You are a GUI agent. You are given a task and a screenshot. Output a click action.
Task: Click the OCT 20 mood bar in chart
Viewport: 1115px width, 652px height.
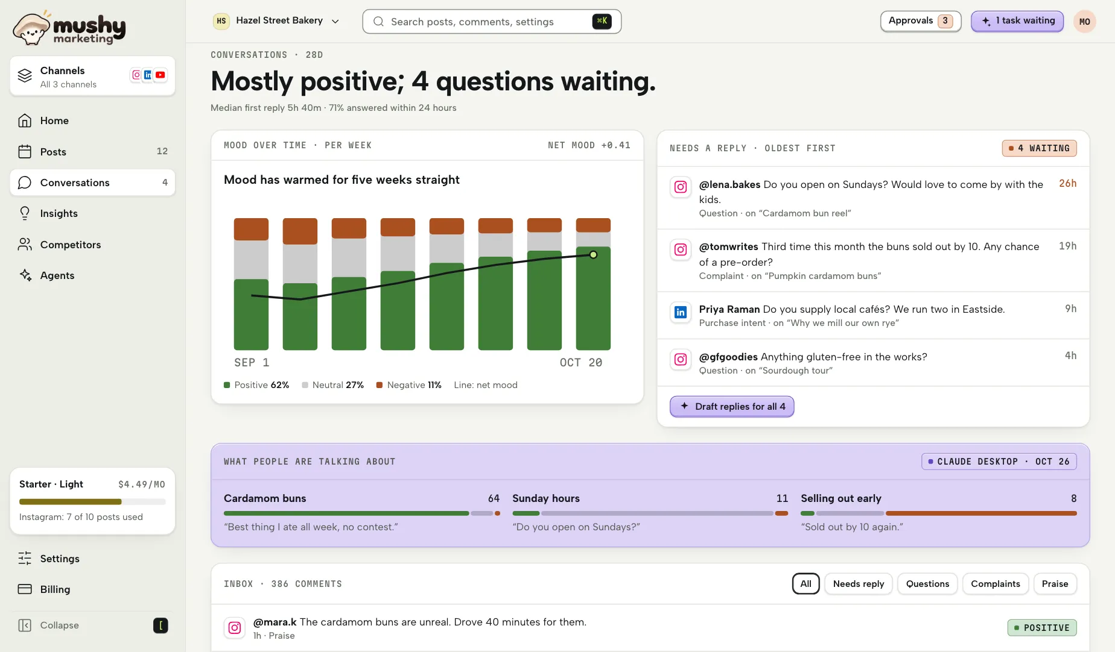[x=593, y=284]
